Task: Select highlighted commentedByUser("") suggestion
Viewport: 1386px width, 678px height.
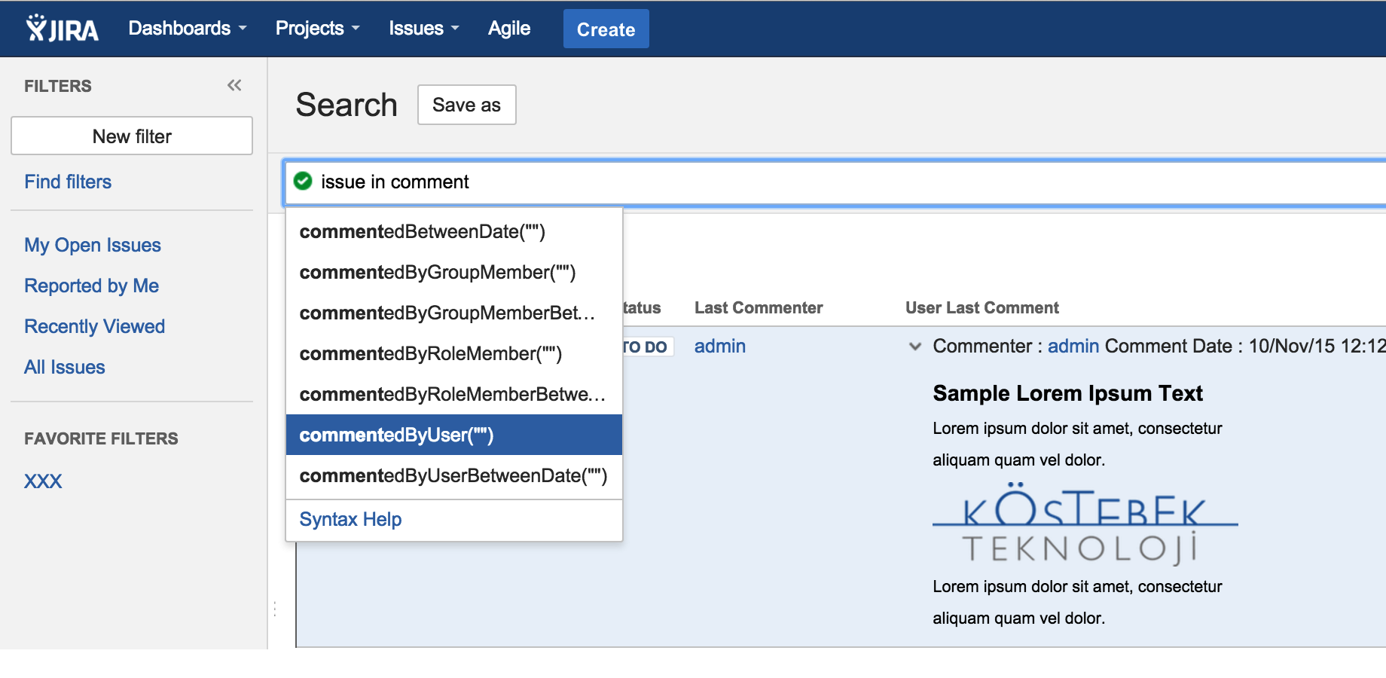Action: click(454, 435)
